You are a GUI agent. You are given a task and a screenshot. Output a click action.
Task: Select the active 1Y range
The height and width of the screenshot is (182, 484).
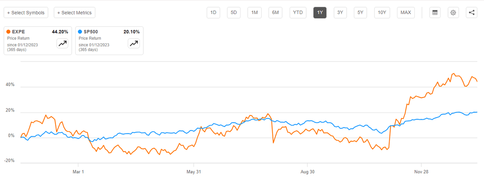click(x=320, y=12)
